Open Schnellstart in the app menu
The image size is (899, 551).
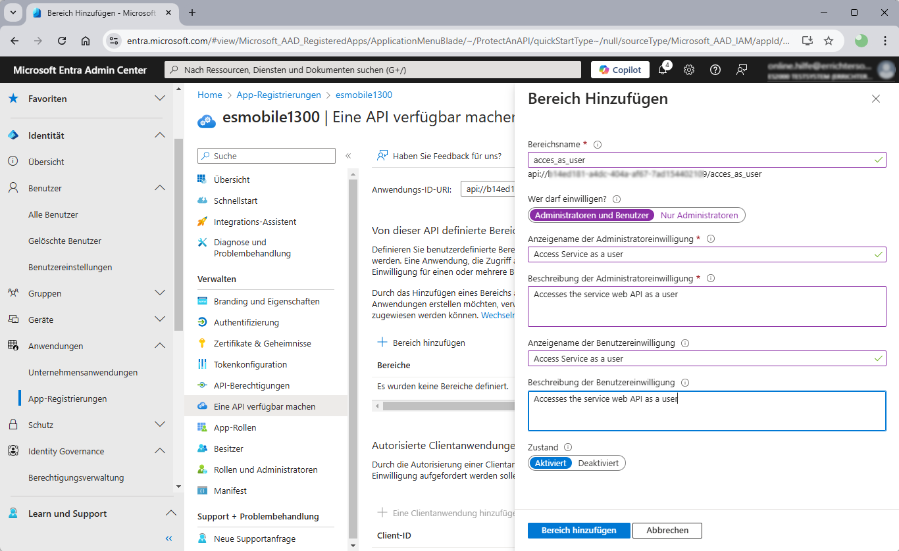click(236, 201)
